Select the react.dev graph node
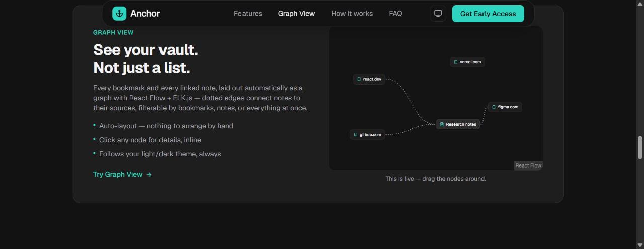The image size is (644, 249). pos(369,79)
